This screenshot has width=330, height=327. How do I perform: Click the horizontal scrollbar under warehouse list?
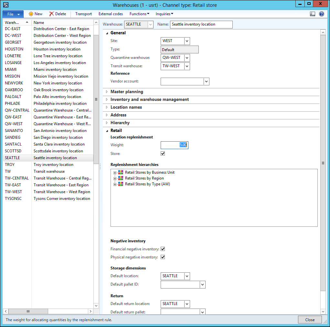click(48, 311)
